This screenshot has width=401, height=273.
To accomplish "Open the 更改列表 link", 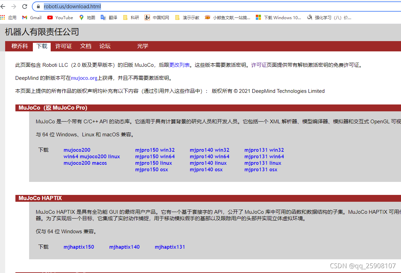I will click(177, 65).
